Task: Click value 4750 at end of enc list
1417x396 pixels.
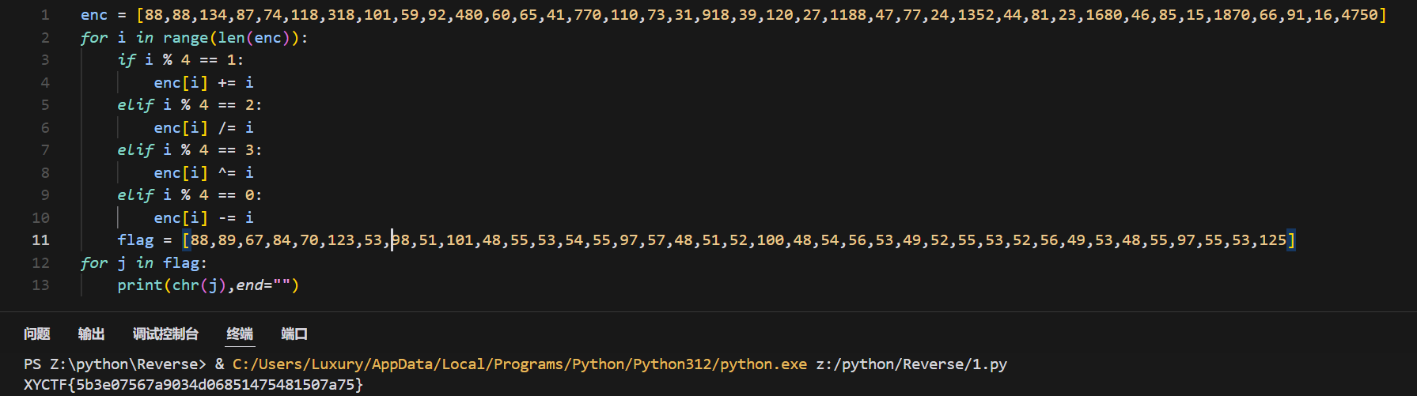Action: (1360, 15)
